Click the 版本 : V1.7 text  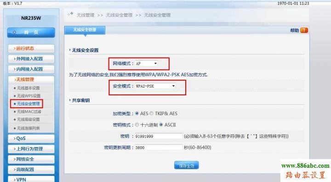pos(12,3)
